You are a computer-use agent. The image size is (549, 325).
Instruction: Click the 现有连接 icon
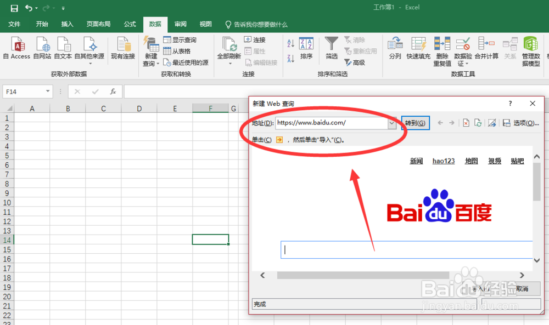(x=123, y=48)
